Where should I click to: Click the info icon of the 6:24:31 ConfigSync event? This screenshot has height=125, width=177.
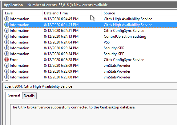coord(7,30)
